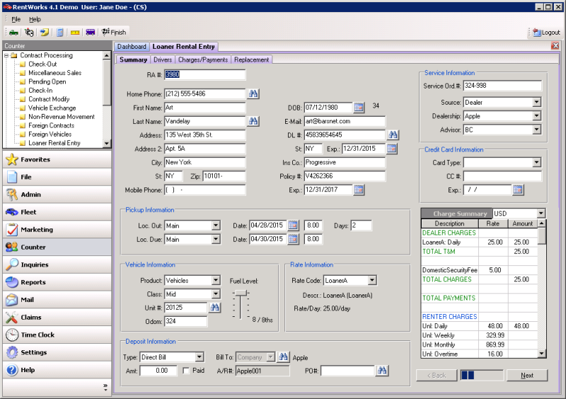Click the Finish checkered flag button
This screenshot has height=399, width=566.
coord(114,33)
